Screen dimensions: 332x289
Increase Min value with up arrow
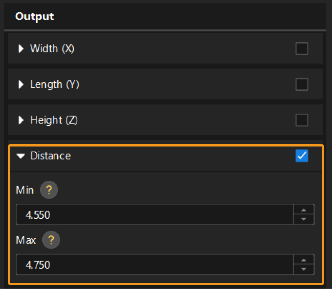(x=304, y=210)
